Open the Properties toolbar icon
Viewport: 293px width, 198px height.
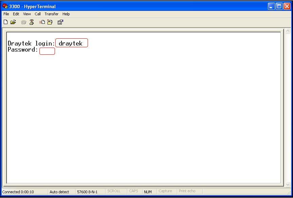point(60,22)
